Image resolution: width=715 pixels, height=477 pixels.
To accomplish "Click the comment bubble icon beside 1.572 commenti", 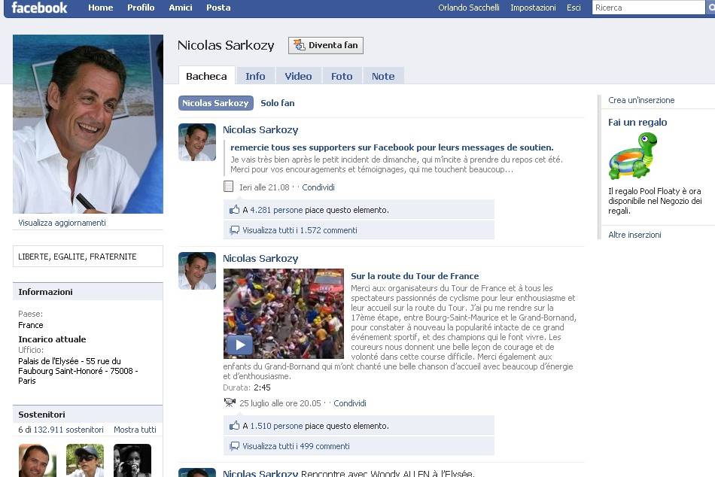I will coord(234,230).
